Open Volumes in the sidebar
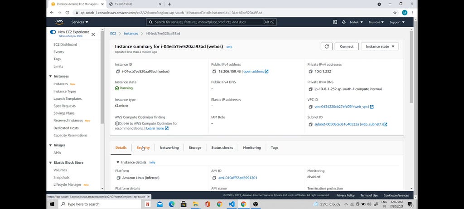 [60, 170]
